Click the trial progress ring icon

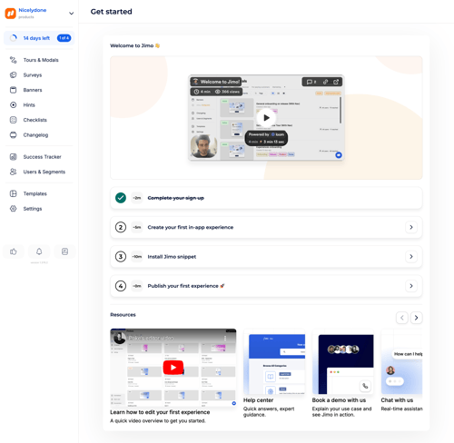(x=14, y=38)
